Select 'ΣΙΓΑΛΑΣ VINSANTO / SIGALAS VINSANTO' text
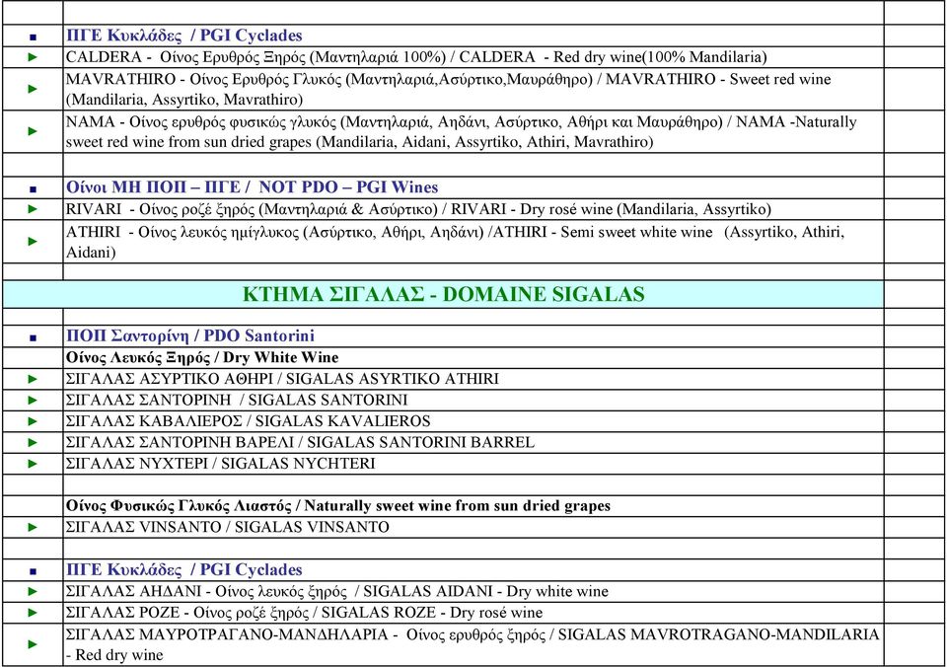The width and height of the screenshot is (947, 667). (228, 527)
